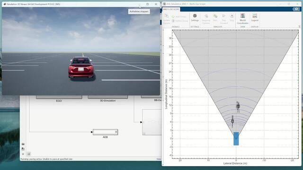Expand the Simulink palette with the double-chevron

click(23, 154)
